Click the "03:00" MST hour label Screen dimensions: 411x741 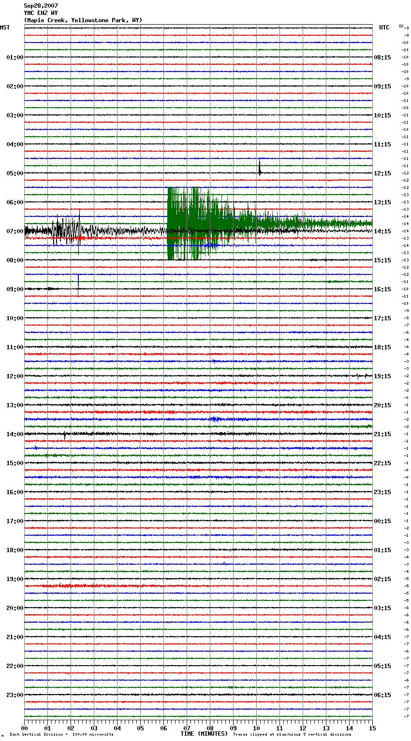coord(15,115)
